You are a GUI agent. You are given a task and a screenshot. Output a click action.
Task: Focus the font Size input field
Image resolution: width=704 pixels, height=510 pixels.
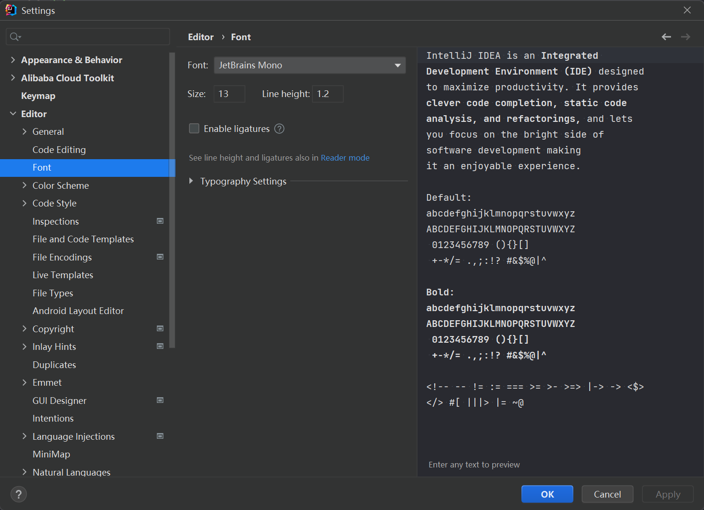230,94
